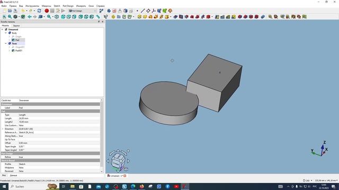Click the blue Pocket feature icon

(175, 16)
